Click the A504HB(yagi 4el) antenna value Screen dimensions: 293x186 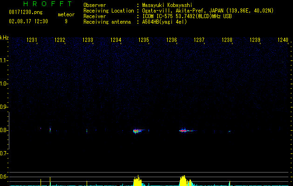(x=164, y=22)
